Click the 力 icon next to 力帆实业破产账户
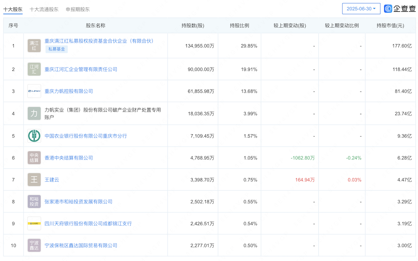The width and height of the screenshot is (418, 261). tap(34, 113)
